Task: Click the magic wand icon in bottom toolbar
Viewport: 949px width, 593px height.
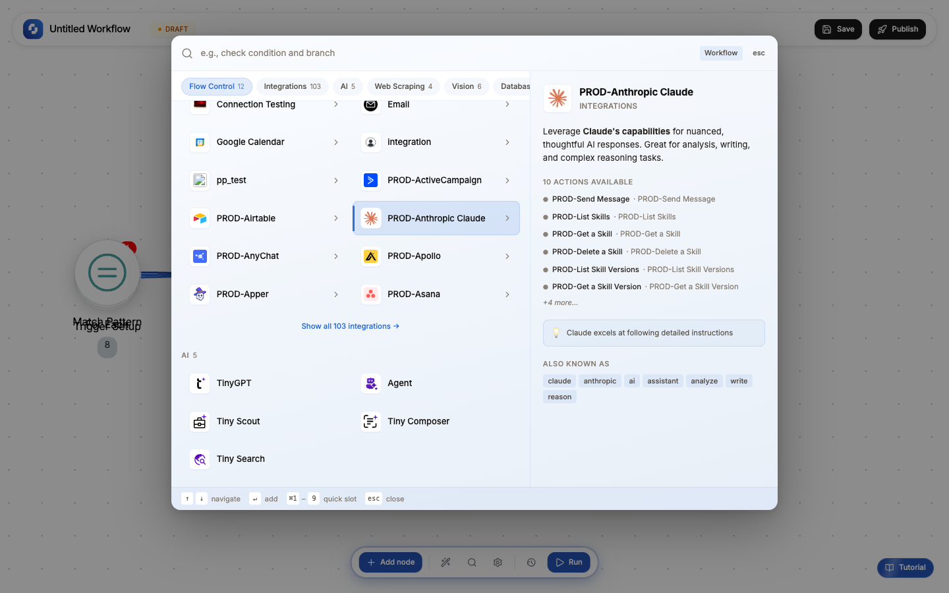Action: 446,563
